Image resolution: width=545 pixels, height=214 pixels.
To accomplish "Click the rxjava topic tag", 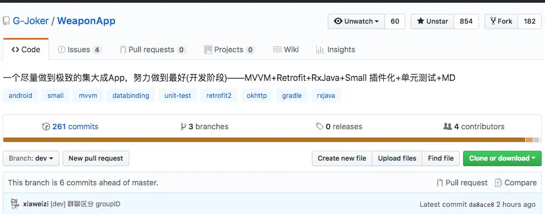I will click(326, 95).
